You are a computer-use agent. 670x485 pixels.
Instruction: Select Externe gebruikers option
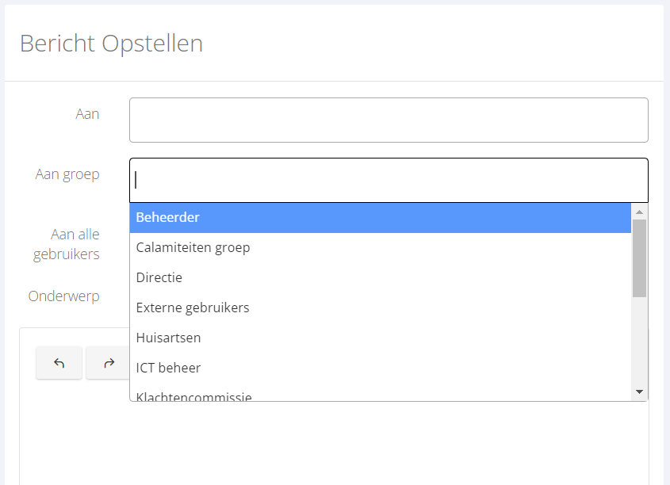click(381, 307)
